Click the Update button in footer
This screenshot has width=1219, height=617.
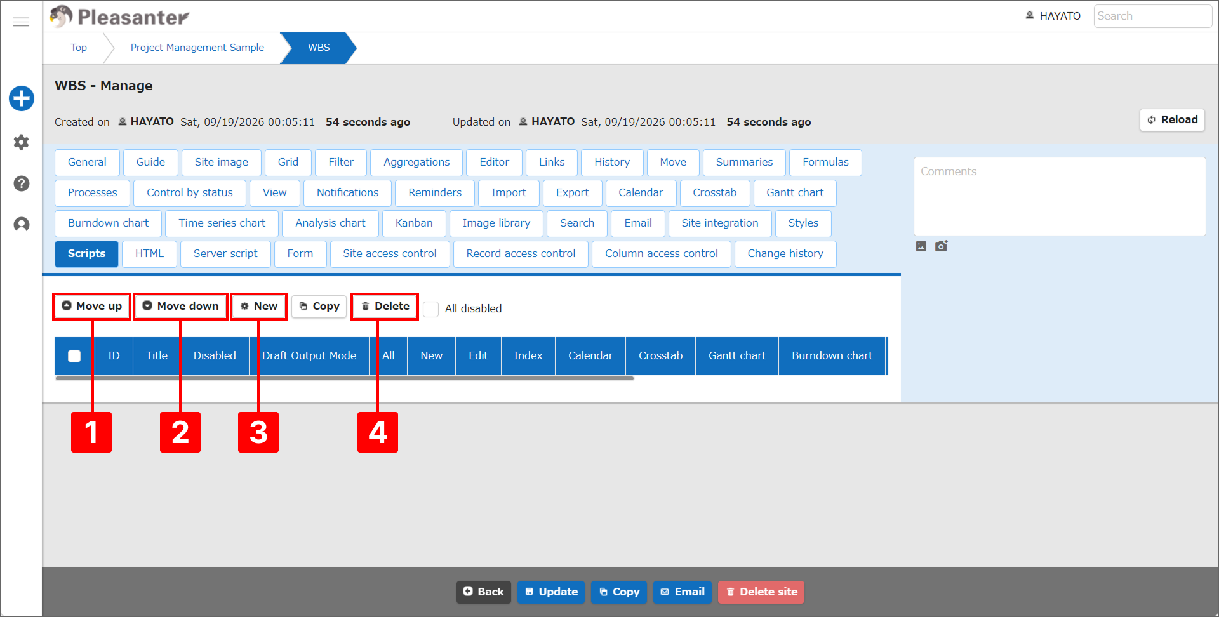click(x=551, y=592)
